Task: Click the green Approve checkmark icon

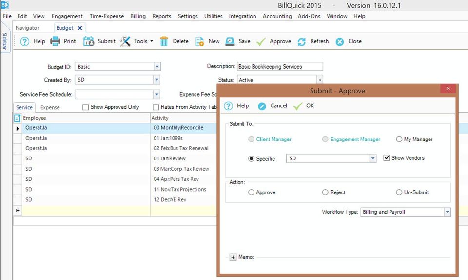Action: click(260, 42)
